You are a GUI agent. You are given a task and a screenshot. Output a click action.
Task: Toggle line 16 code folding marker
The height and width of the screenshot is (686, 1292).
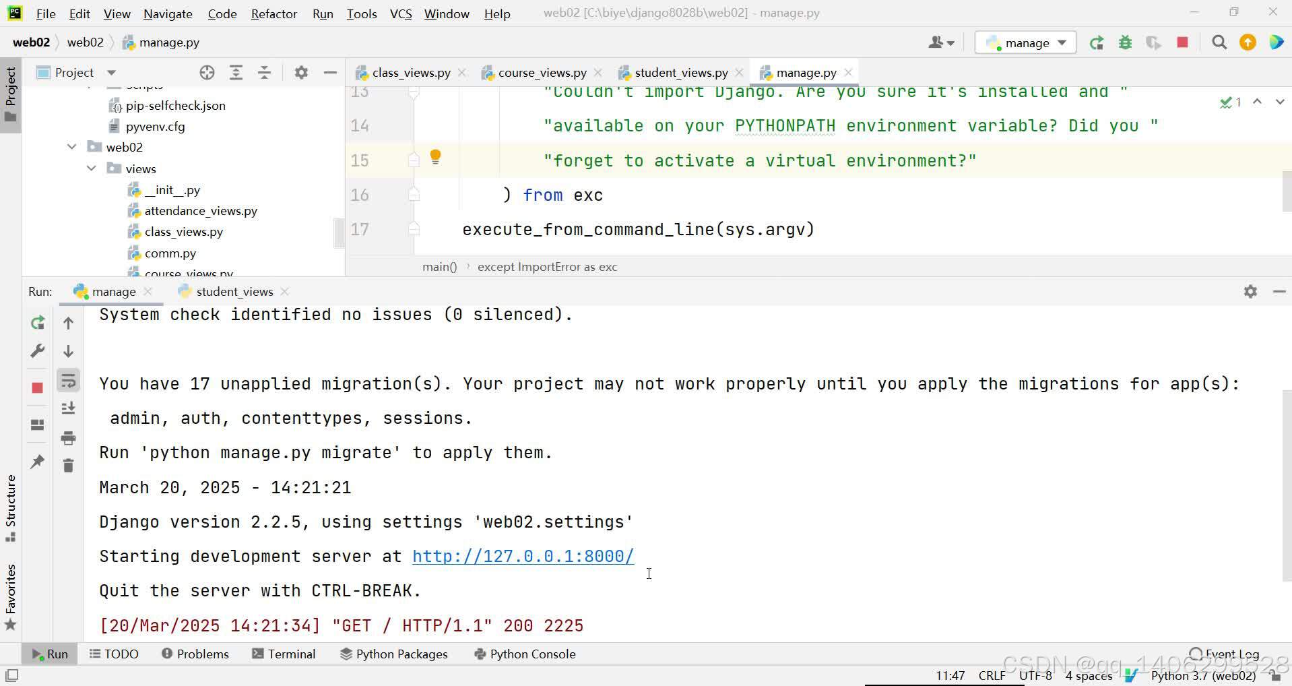(x=414, y=195)
